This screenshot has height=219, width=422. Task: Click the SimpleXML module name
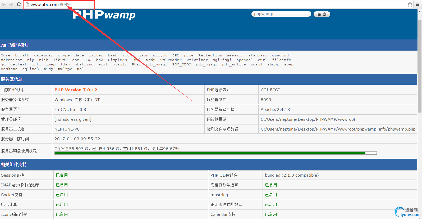(x=118, y=60)
